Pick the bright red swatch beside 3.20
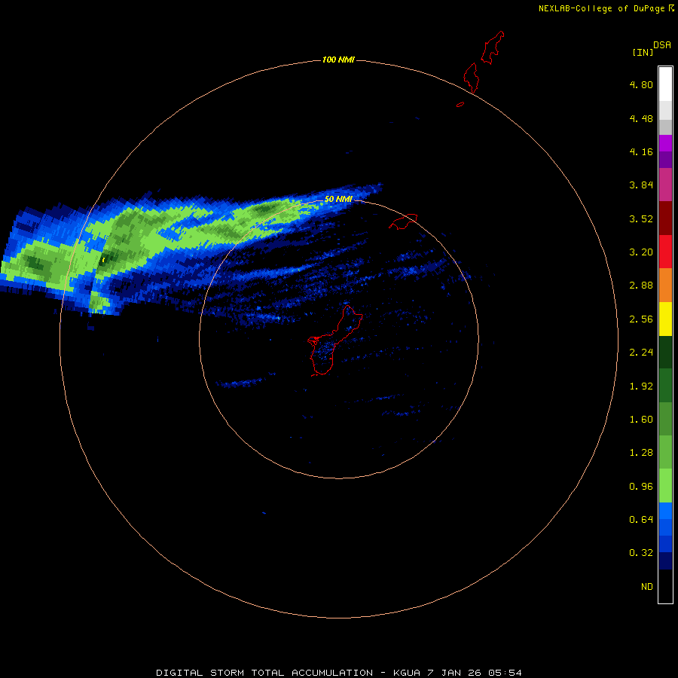 coord(665,252)
